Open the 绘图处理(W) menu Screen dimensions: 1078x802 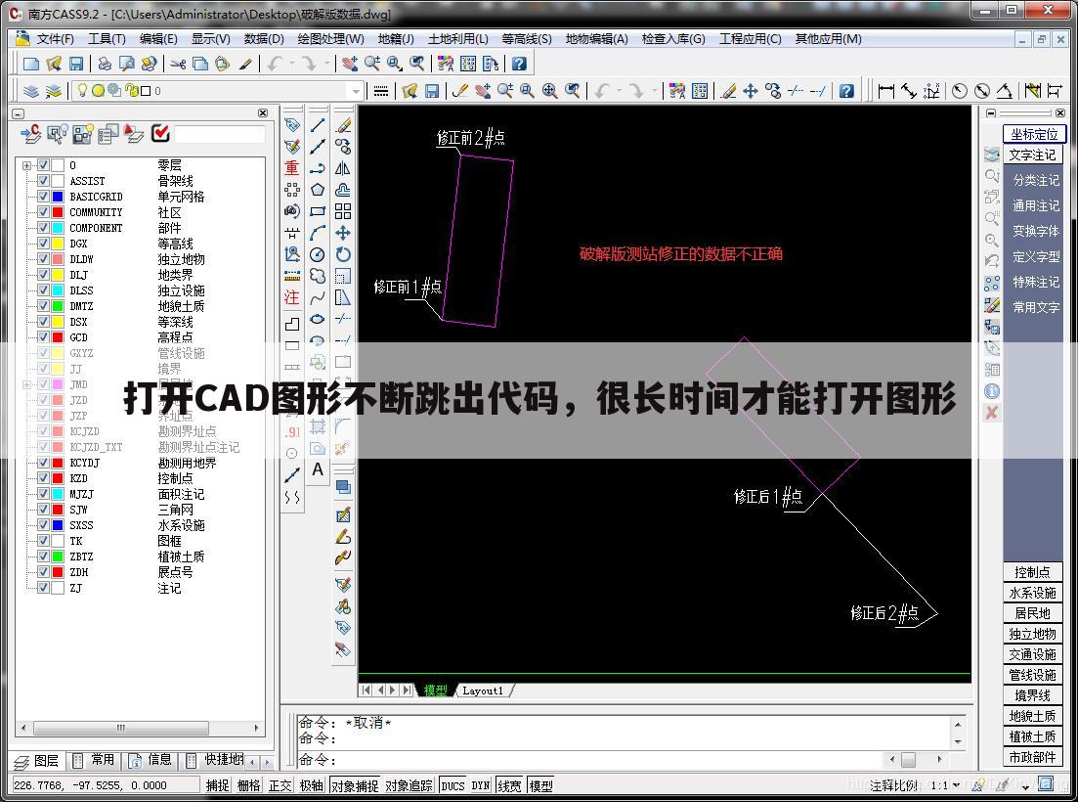click(x=330, y=39)
